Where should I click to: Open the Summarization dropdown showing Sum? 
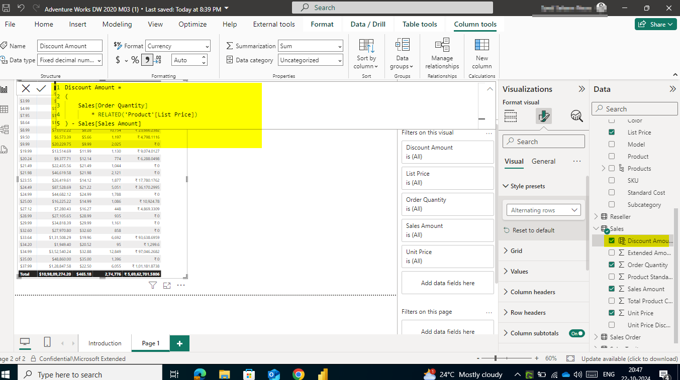coord(311,46)
